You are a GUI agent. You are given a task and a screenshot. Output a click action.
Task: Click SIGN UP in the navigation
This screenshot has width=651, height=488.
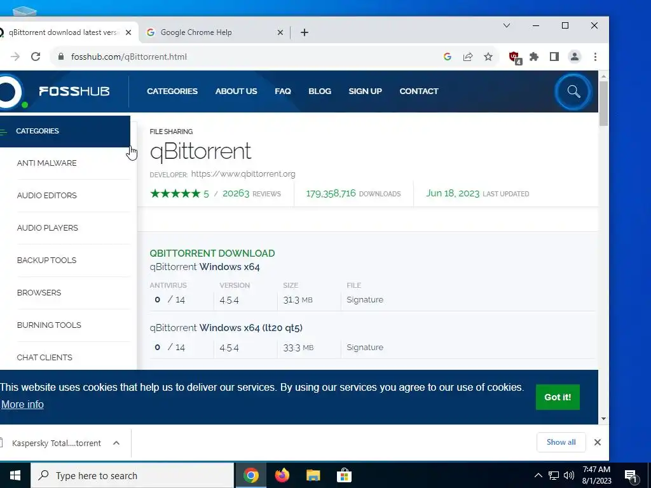click(366, 91)
